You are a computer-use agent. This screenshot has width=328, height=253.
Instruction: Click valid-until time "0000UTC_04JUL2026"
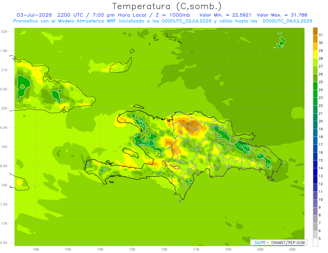point(287,21)
